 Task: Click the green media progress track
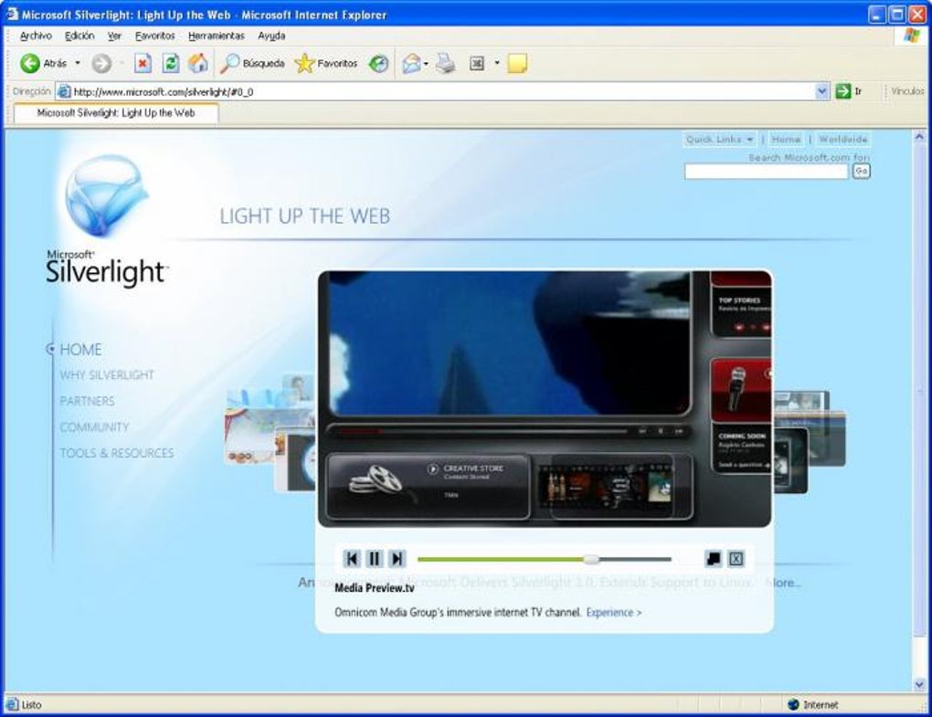click(x=501, y=559)
